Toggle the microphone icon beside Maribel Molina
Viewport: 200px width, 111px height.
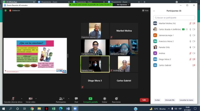point(190,23)
